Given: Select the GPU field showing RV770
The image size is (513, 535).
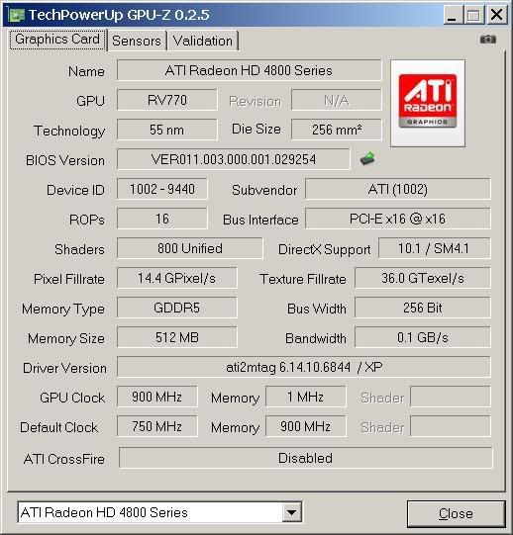Looking at the screenshot, I should (x=167, y=100).
